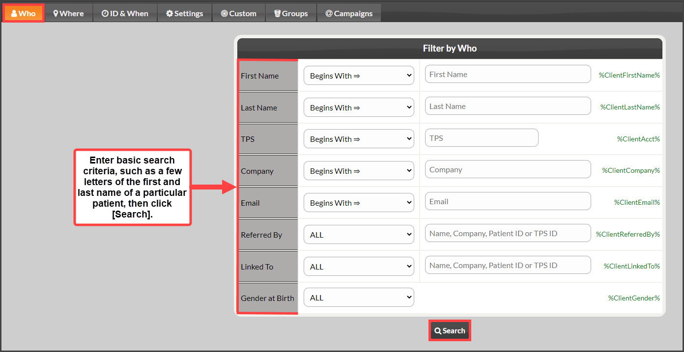684x352 pixels.
Task: Focus the First Name input field
Action: (508, 74)
